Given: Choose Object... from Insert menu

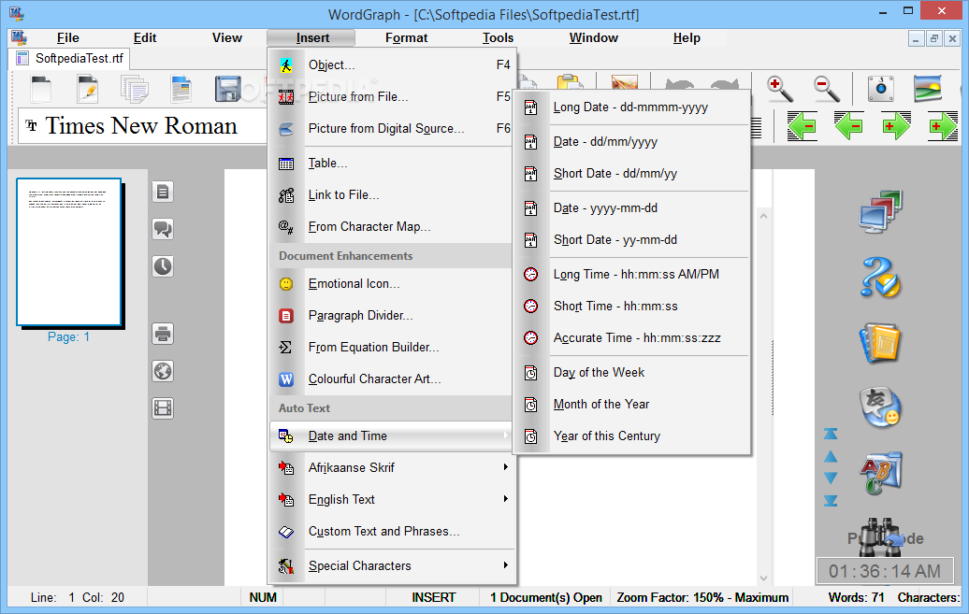Looking at the screenshot, I should pyautogui.click(x=393, y=64).
